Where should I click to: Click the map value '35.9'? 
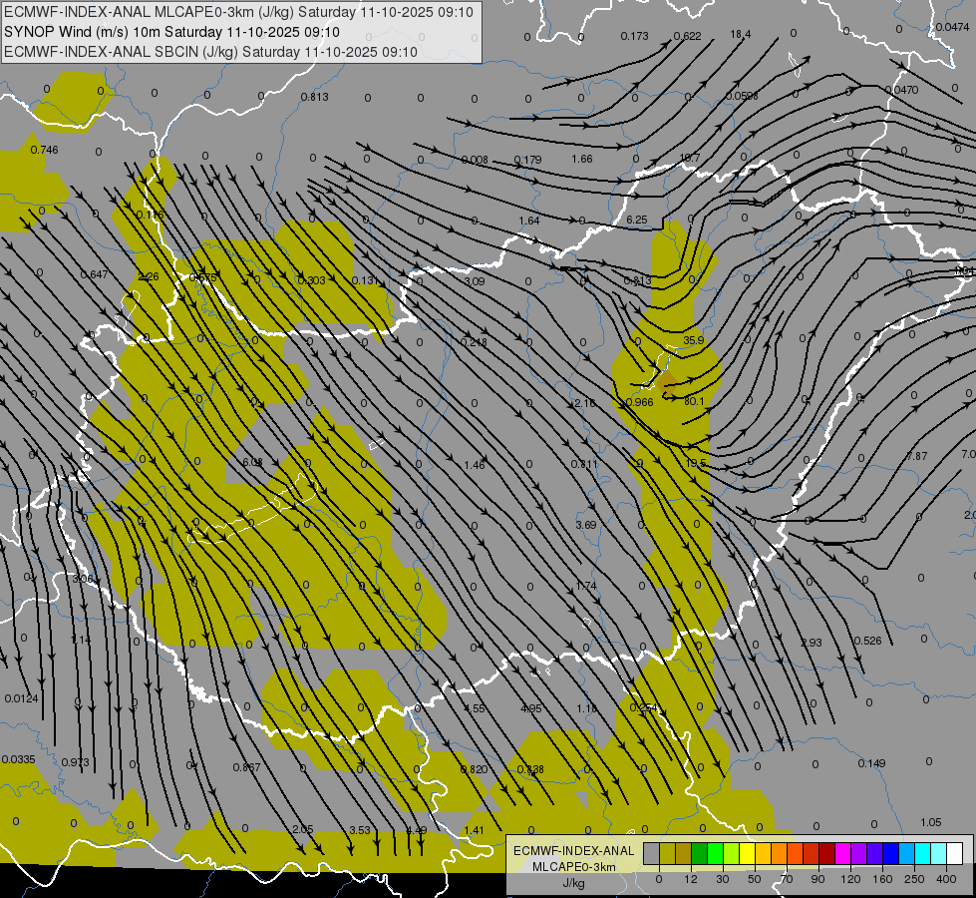[694, 340]
